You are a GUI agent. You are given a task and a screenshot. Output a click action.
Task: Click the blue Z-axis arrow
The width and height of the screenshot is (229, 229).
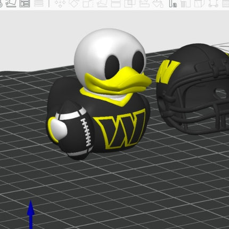pyautogui.click(x=31, y=215)
